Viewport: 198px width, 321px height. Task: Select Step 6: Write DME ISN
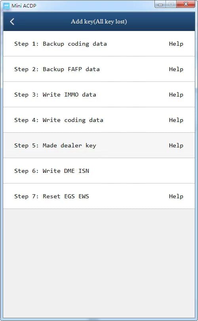pos(99,170)
